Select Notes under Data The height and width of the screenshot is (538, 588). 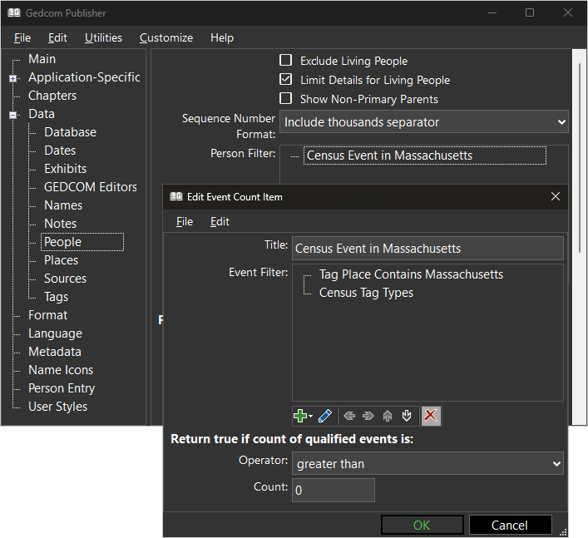tap(61, 224)
